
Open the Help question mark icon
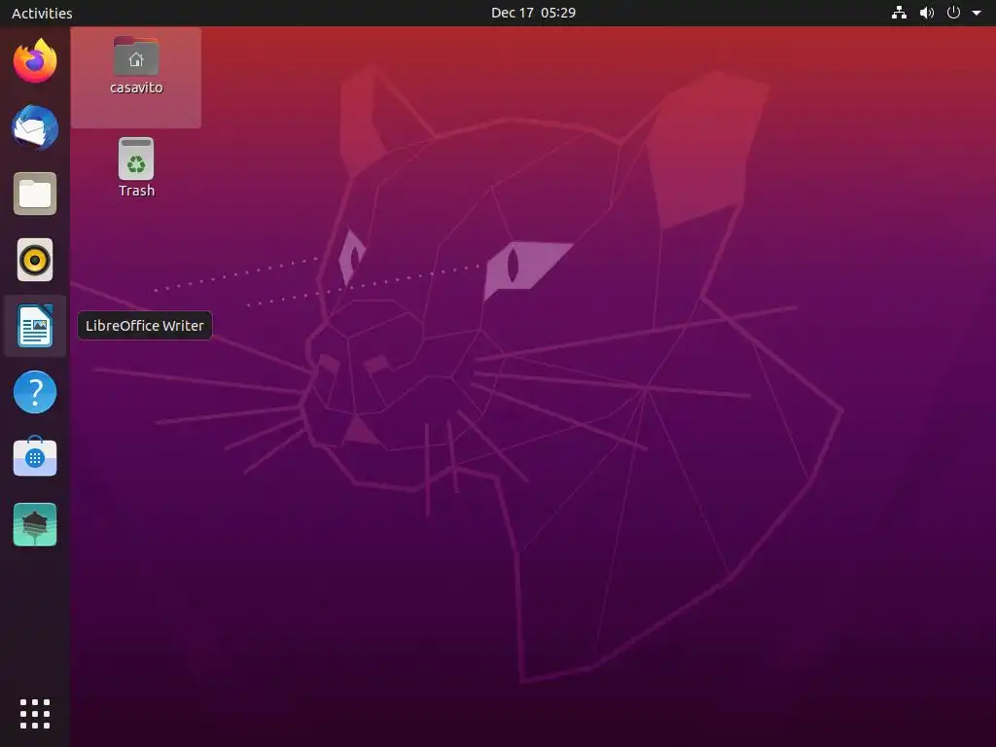[x=35, y=392]
